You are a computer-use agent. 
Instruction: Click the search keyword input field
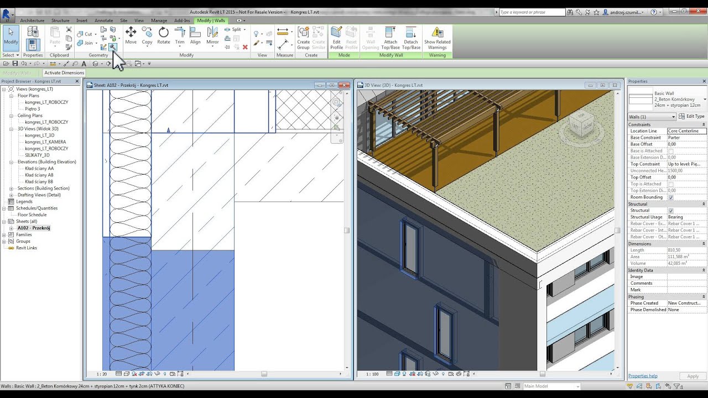532,12
